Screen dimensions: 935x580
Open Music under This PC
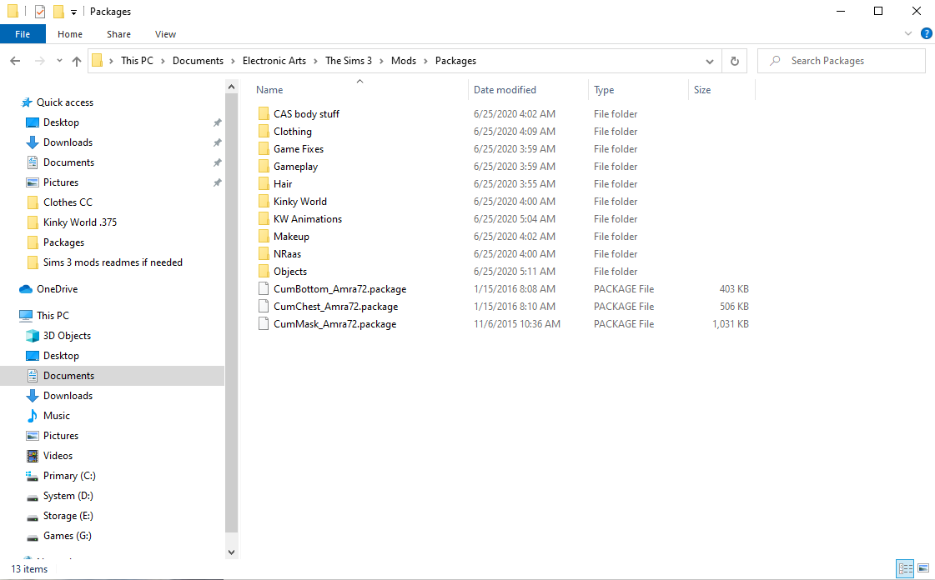coord(56,416)
